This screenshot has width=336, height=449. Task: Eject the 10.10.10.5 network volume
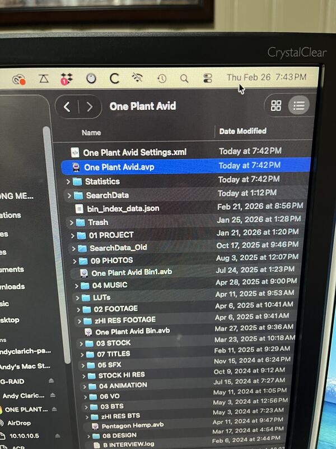[59, 435]
